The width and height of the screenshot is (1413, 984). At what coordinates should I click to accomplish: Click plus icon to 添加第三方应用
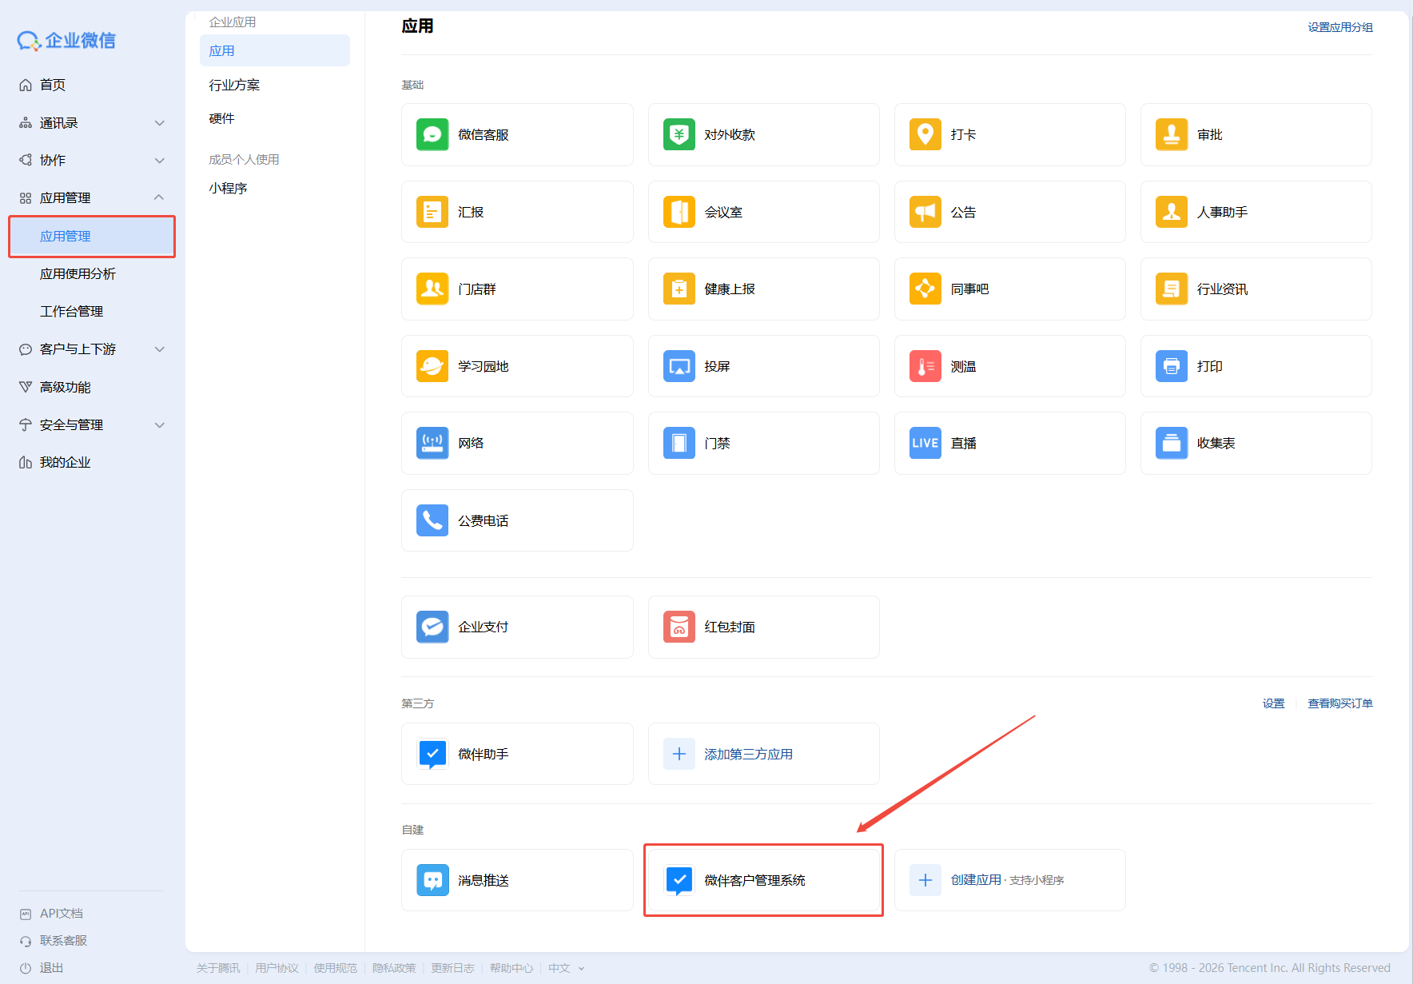[679, 754]
